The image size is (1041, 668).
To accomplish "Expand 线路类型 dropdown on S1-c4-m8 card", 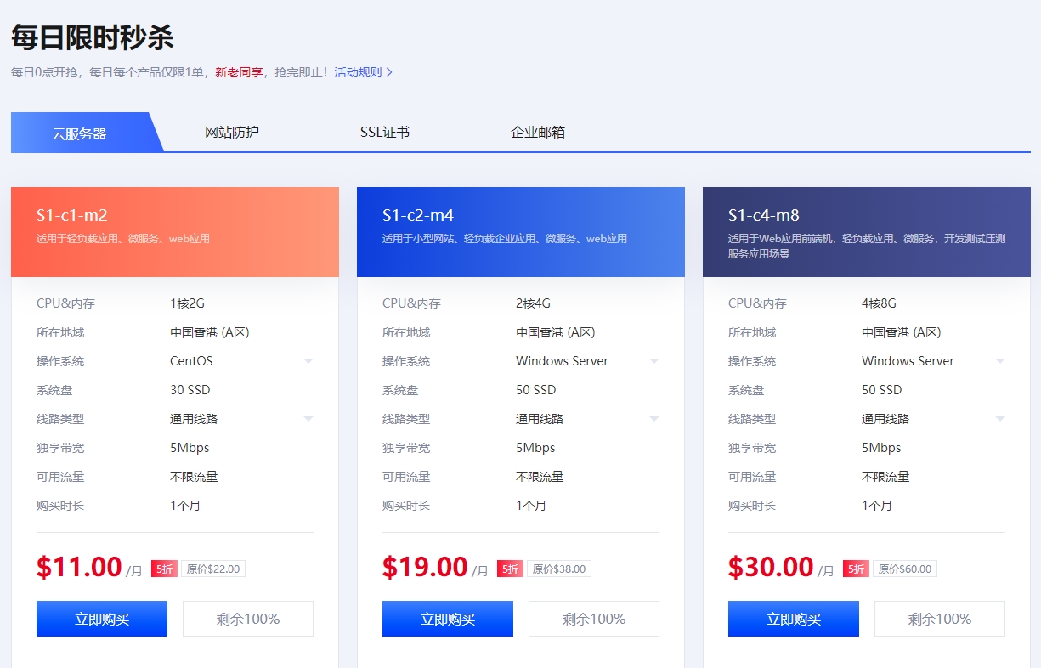I will coord(933,419).
